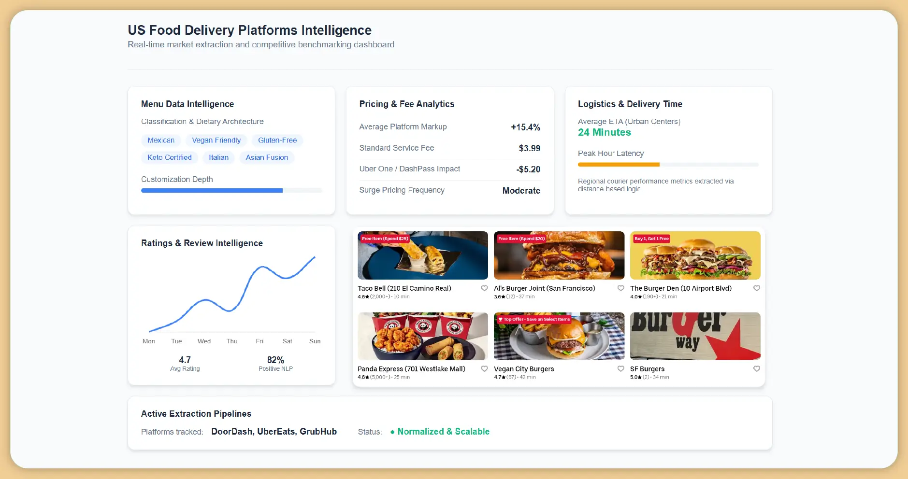The height and width of the screenshot is (479, 908).
Task: Open the Panda Express food image
Action: (x=423, y=336)
